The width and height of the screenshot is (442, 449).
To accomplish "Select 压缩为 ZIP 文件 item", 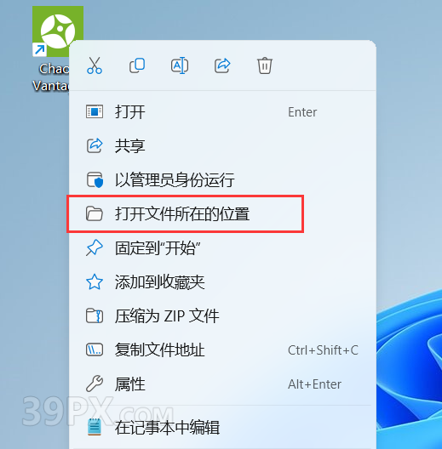I will coord(222,315).
